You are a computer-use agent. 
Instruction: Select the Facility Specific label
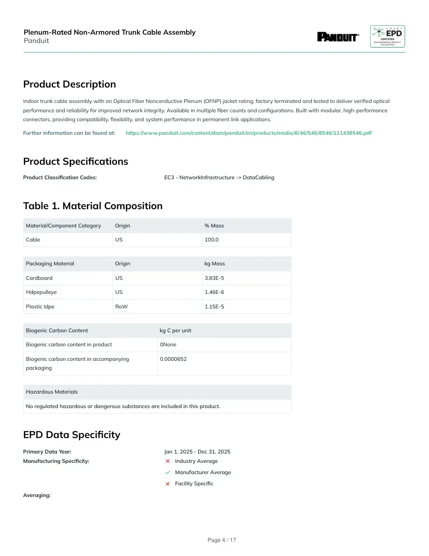tap(194, 483)
